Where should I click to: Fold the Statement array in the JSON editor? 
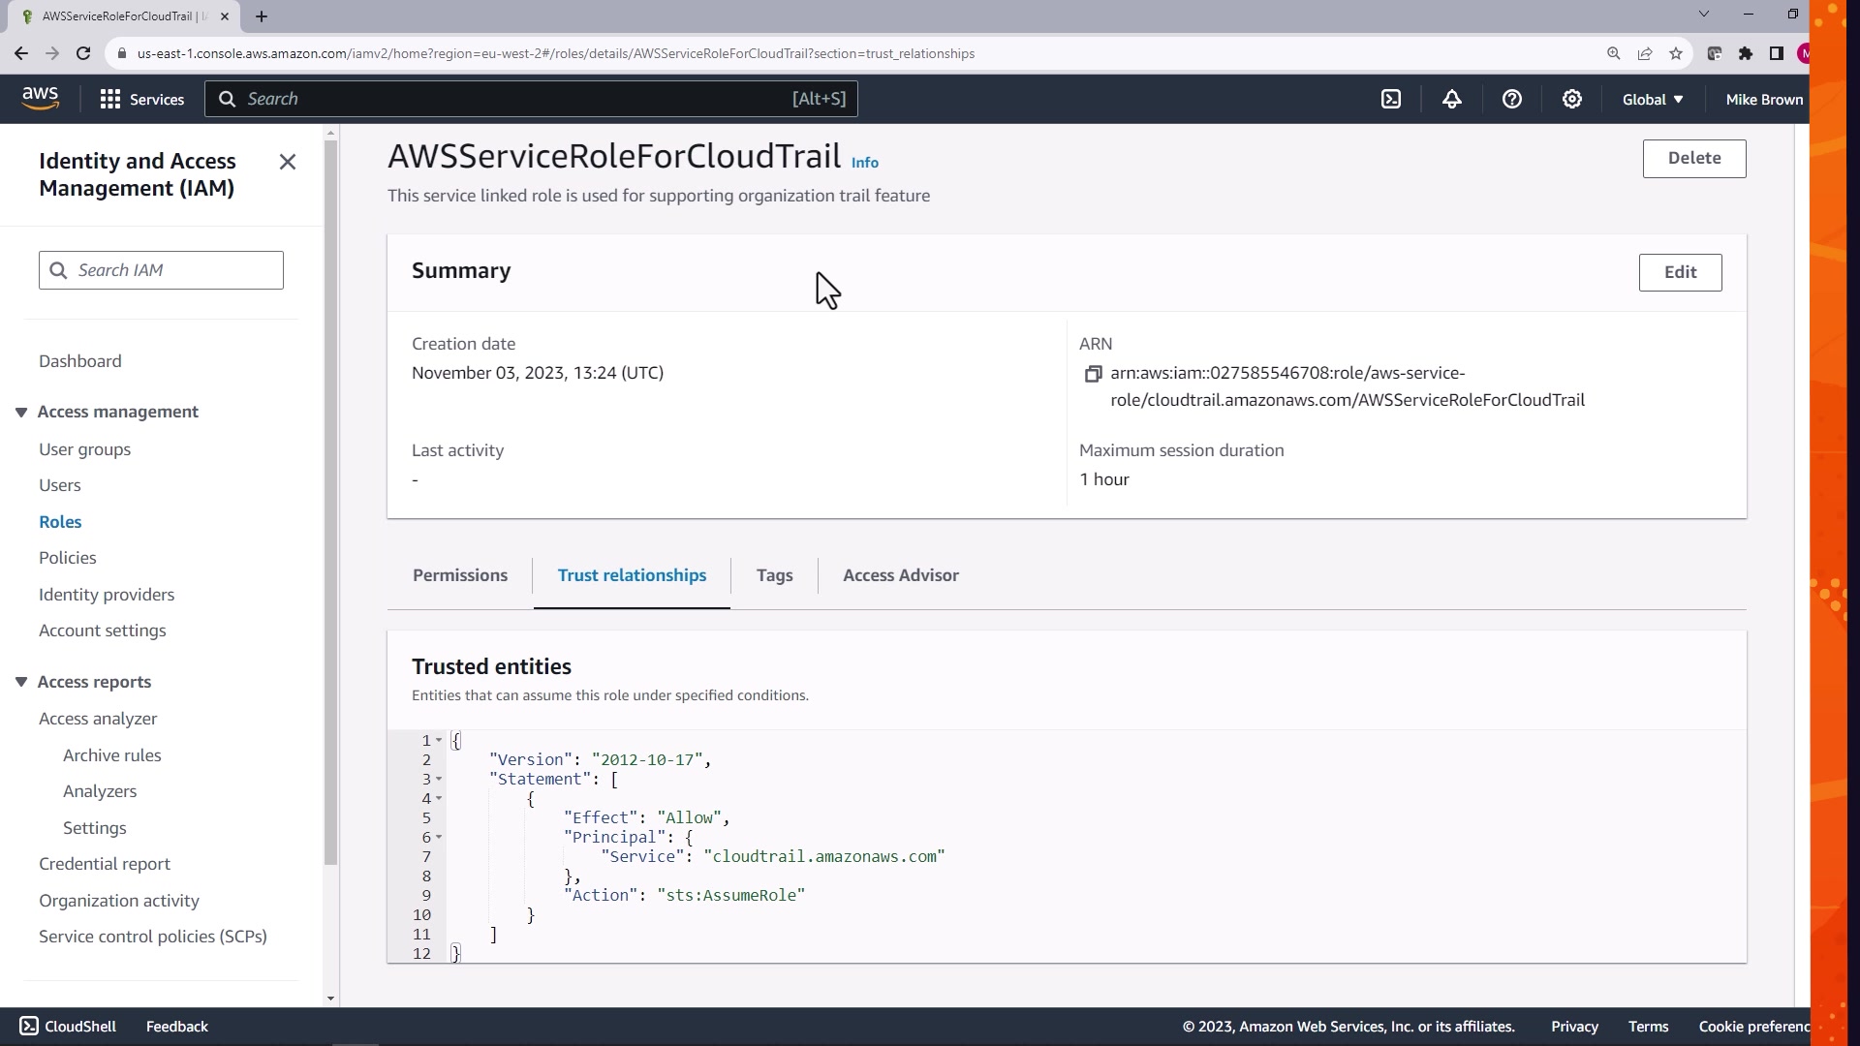439,779
